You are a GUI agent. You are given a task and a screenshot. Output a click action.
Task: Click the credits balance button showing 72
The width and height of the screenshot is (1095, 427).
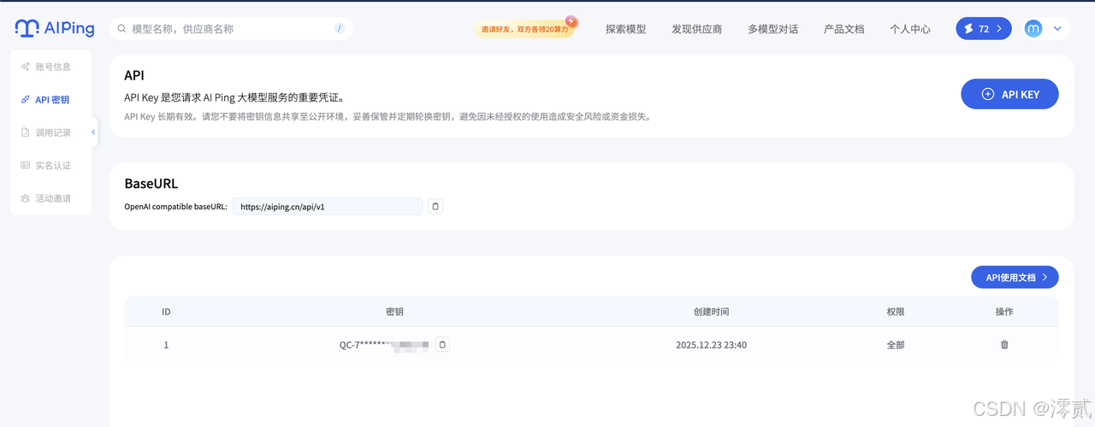coord(983,29)
